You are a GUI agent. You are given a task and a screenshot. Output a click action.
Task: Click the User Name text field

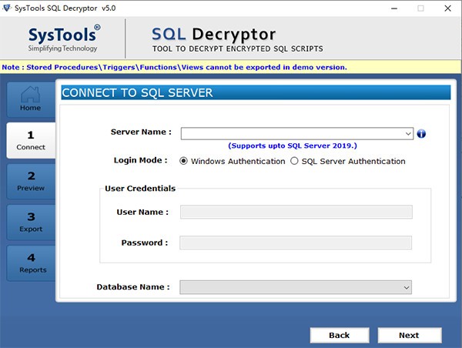click(296, 212)
